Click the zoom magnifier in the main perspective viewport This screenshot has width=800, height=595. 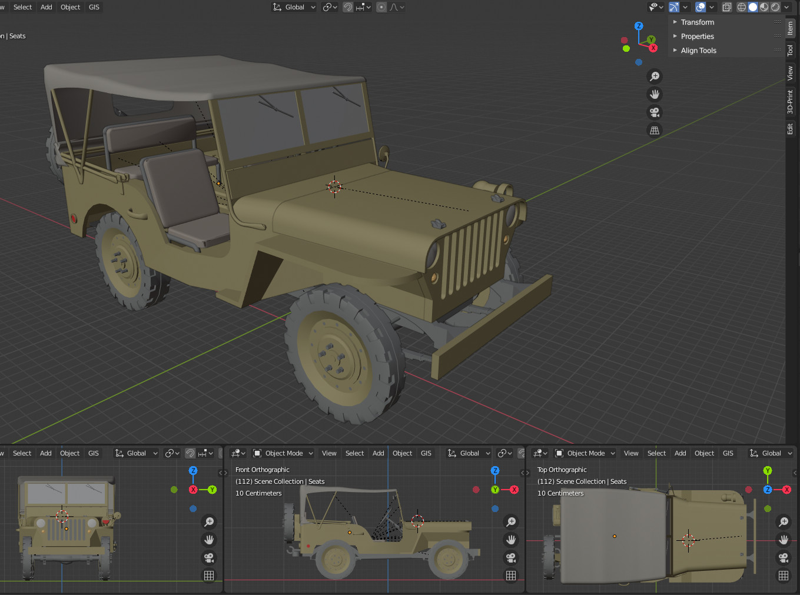click(x=654, y=77)
